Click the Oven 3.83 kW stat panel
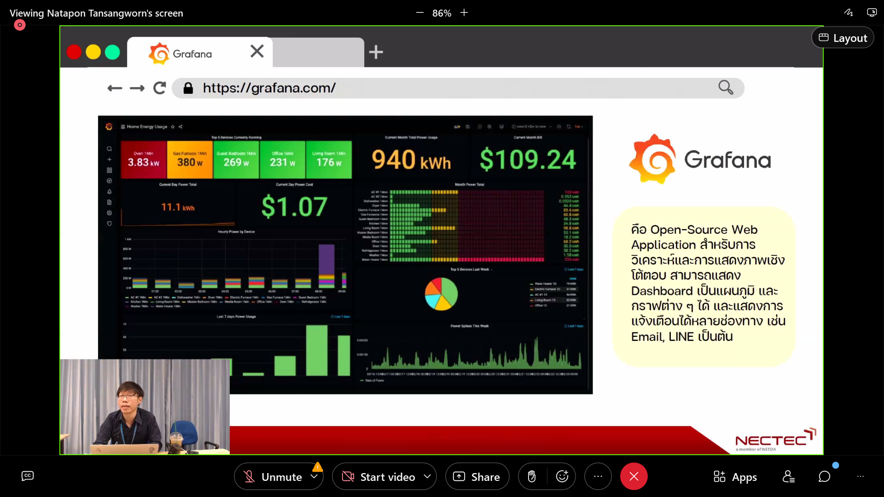Viewport: 884px width, 497px height. tap(144, 160)
